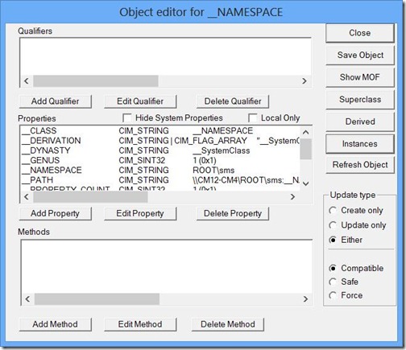Click the Add Property button
Viewport: 406px width, 350px height.
coord(56,213)
